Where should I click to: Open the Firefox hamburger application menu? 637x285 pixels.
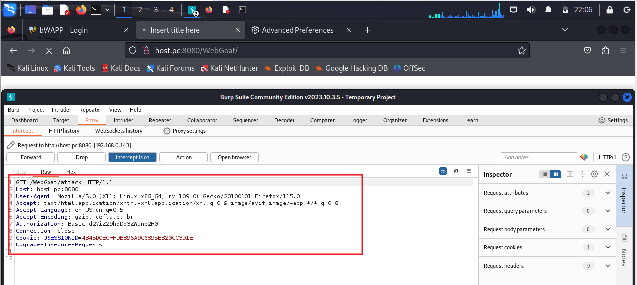point(623,50)
